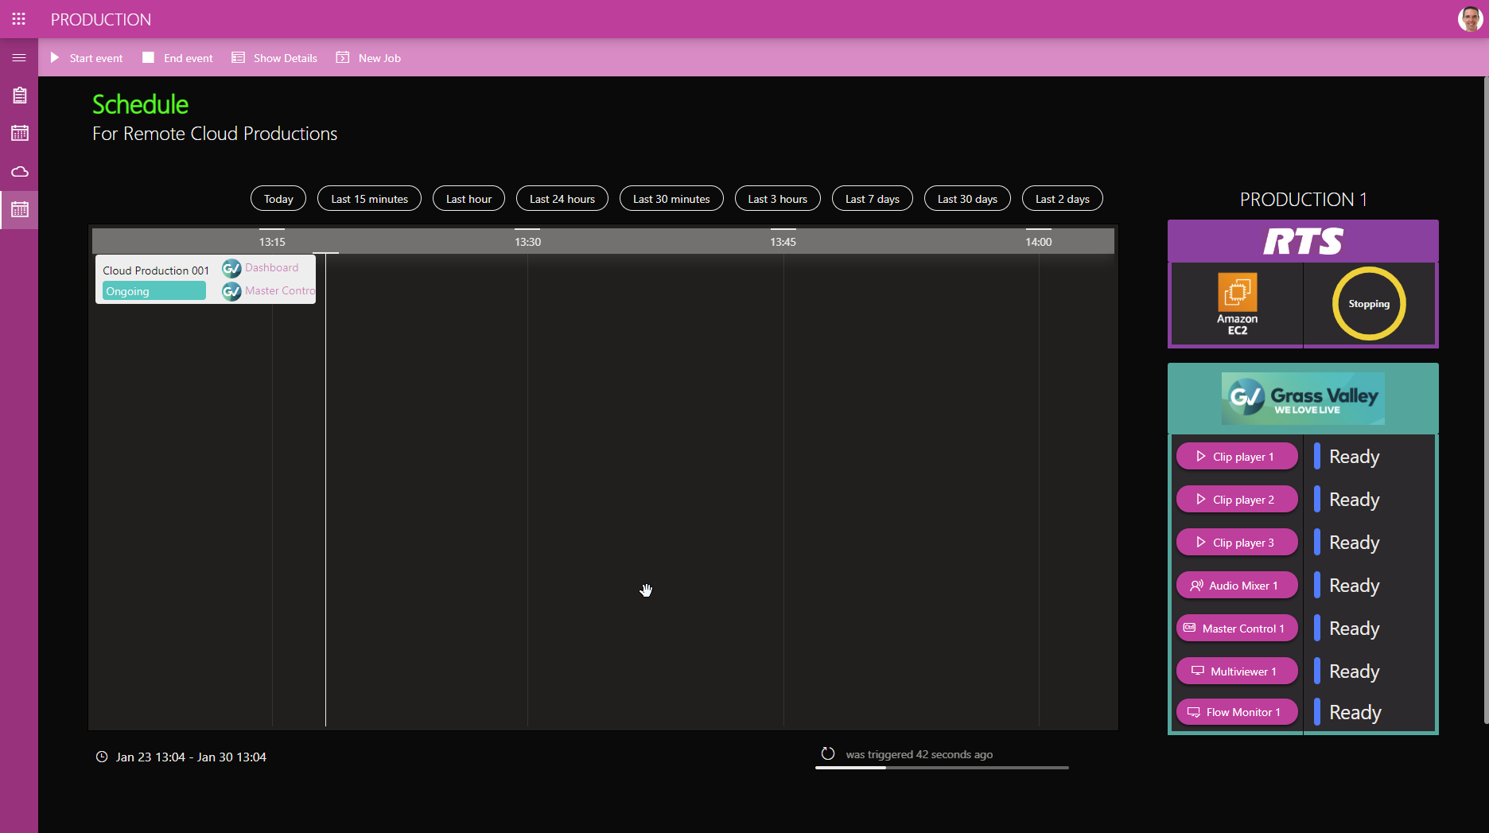
Task: Click the refresh icon near triggered message
Action: [828, 753]
